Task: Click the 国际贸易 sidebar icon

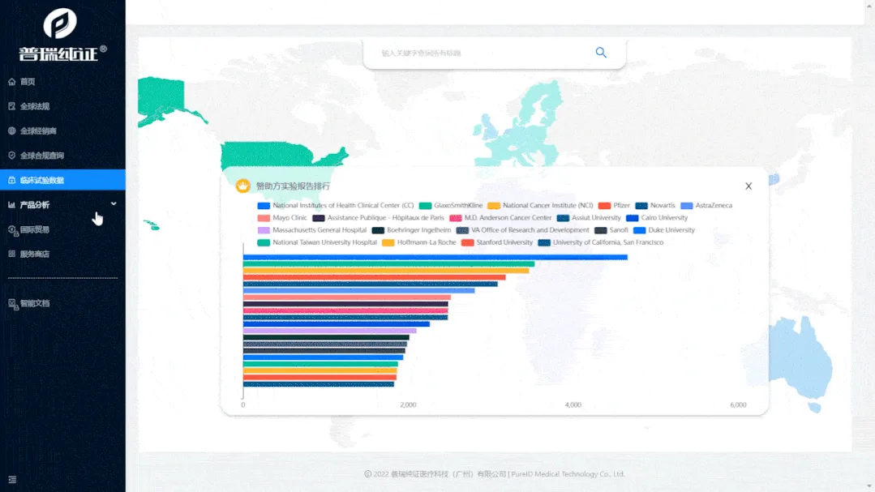Action: pyautogui.click(x=12, y=230)
